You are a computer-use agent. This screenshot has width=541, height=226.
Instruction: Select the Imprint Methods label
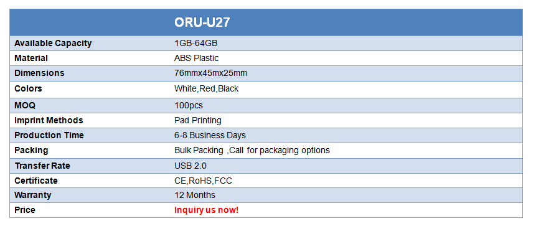[49, 120]
